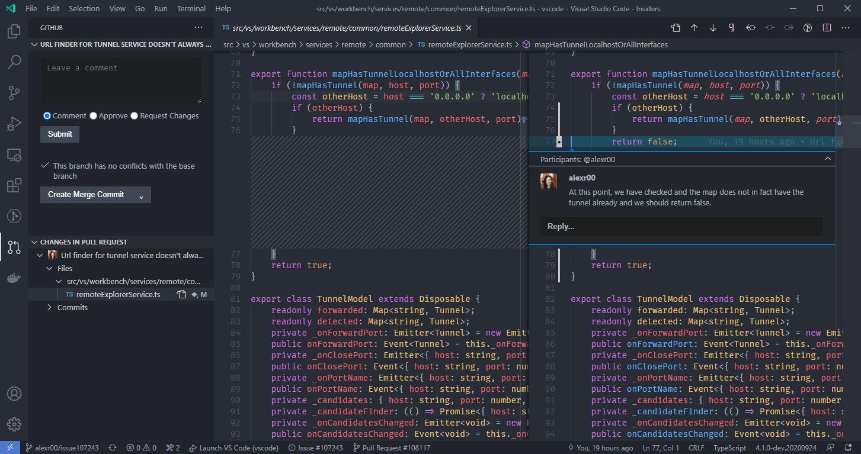Open file icon next to remoteExplorerService.ts row
Viewport: 861px width, 454px height.
pos(182,294)
